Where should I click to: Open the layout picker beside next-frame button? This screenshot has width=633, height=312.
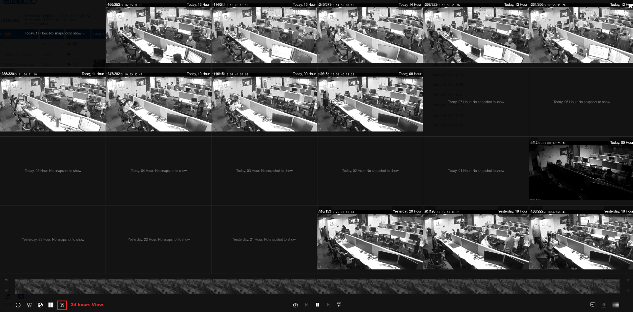pyautogui.click(x=339, y=305)
